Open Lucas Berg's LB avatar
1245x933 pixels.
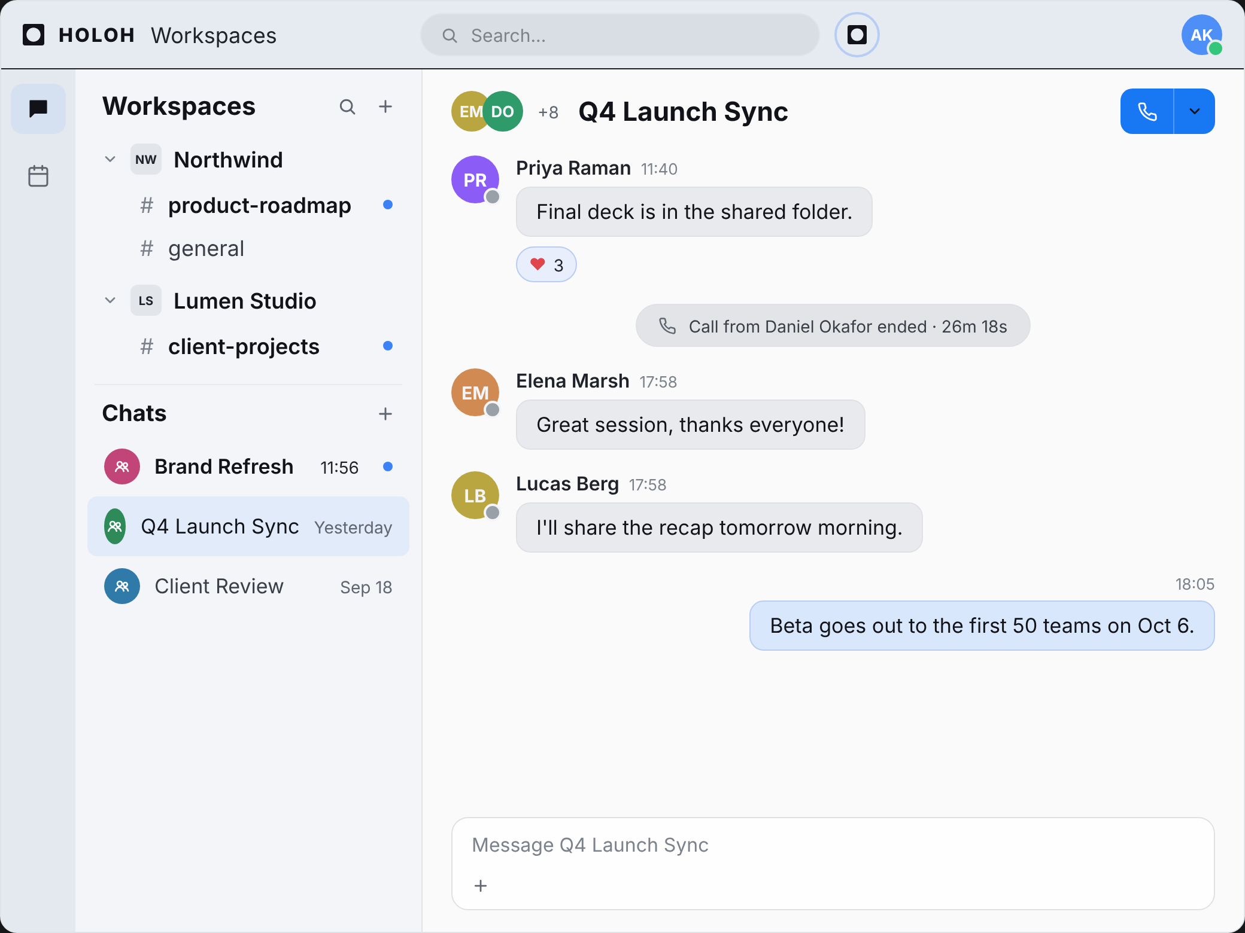click(x=475, y=495)
